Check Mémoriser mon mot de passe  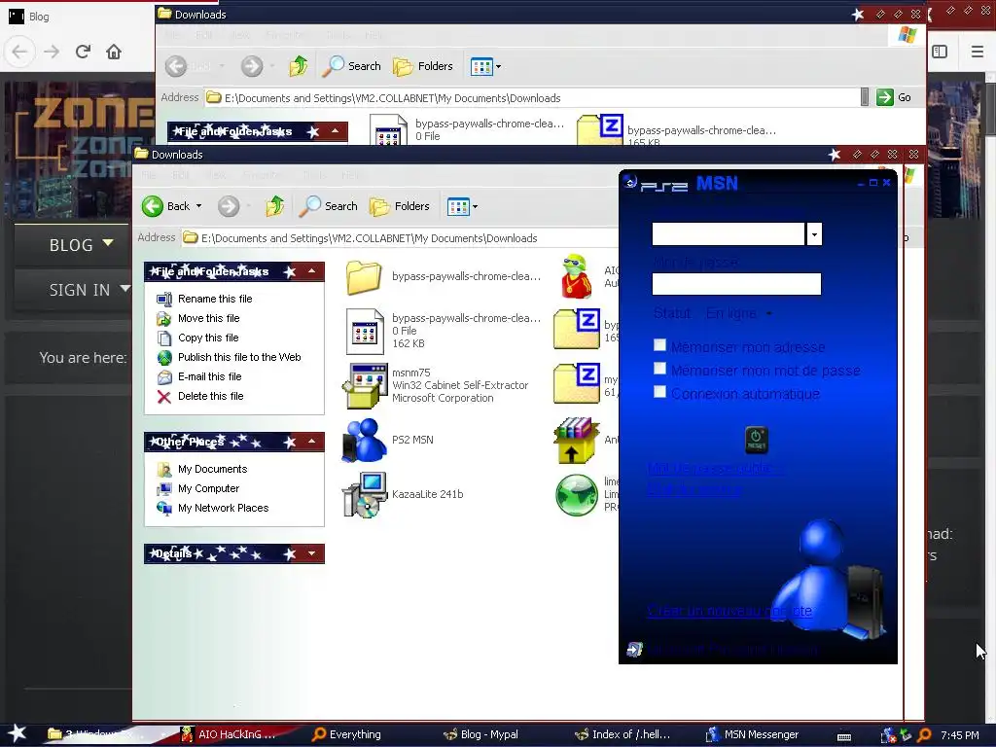660,369
